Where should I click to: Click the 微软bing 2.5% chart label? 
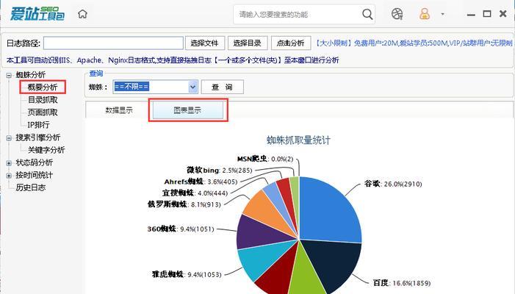(220, 171)
